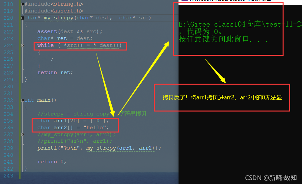
Task: Click the console message about pressing any key
Action: tap(223, 39)
